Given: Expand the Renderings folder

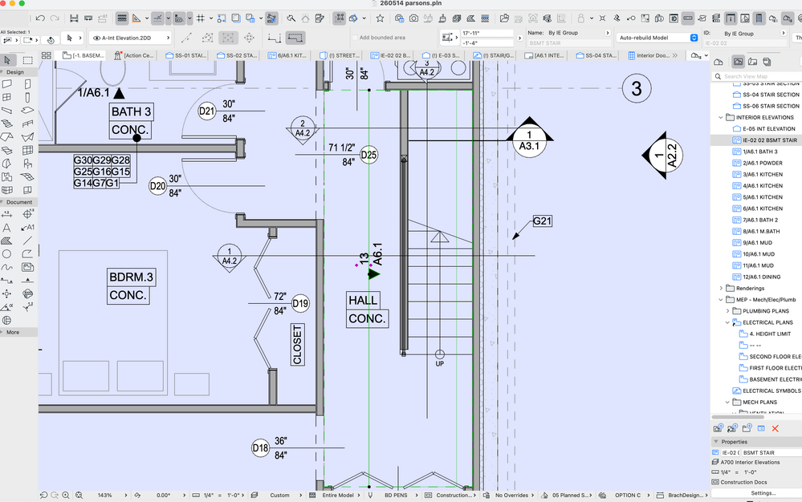Looking at the screenshot, I should 721,289.
